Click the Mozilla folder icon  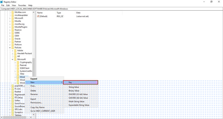[x=13, y=21]
